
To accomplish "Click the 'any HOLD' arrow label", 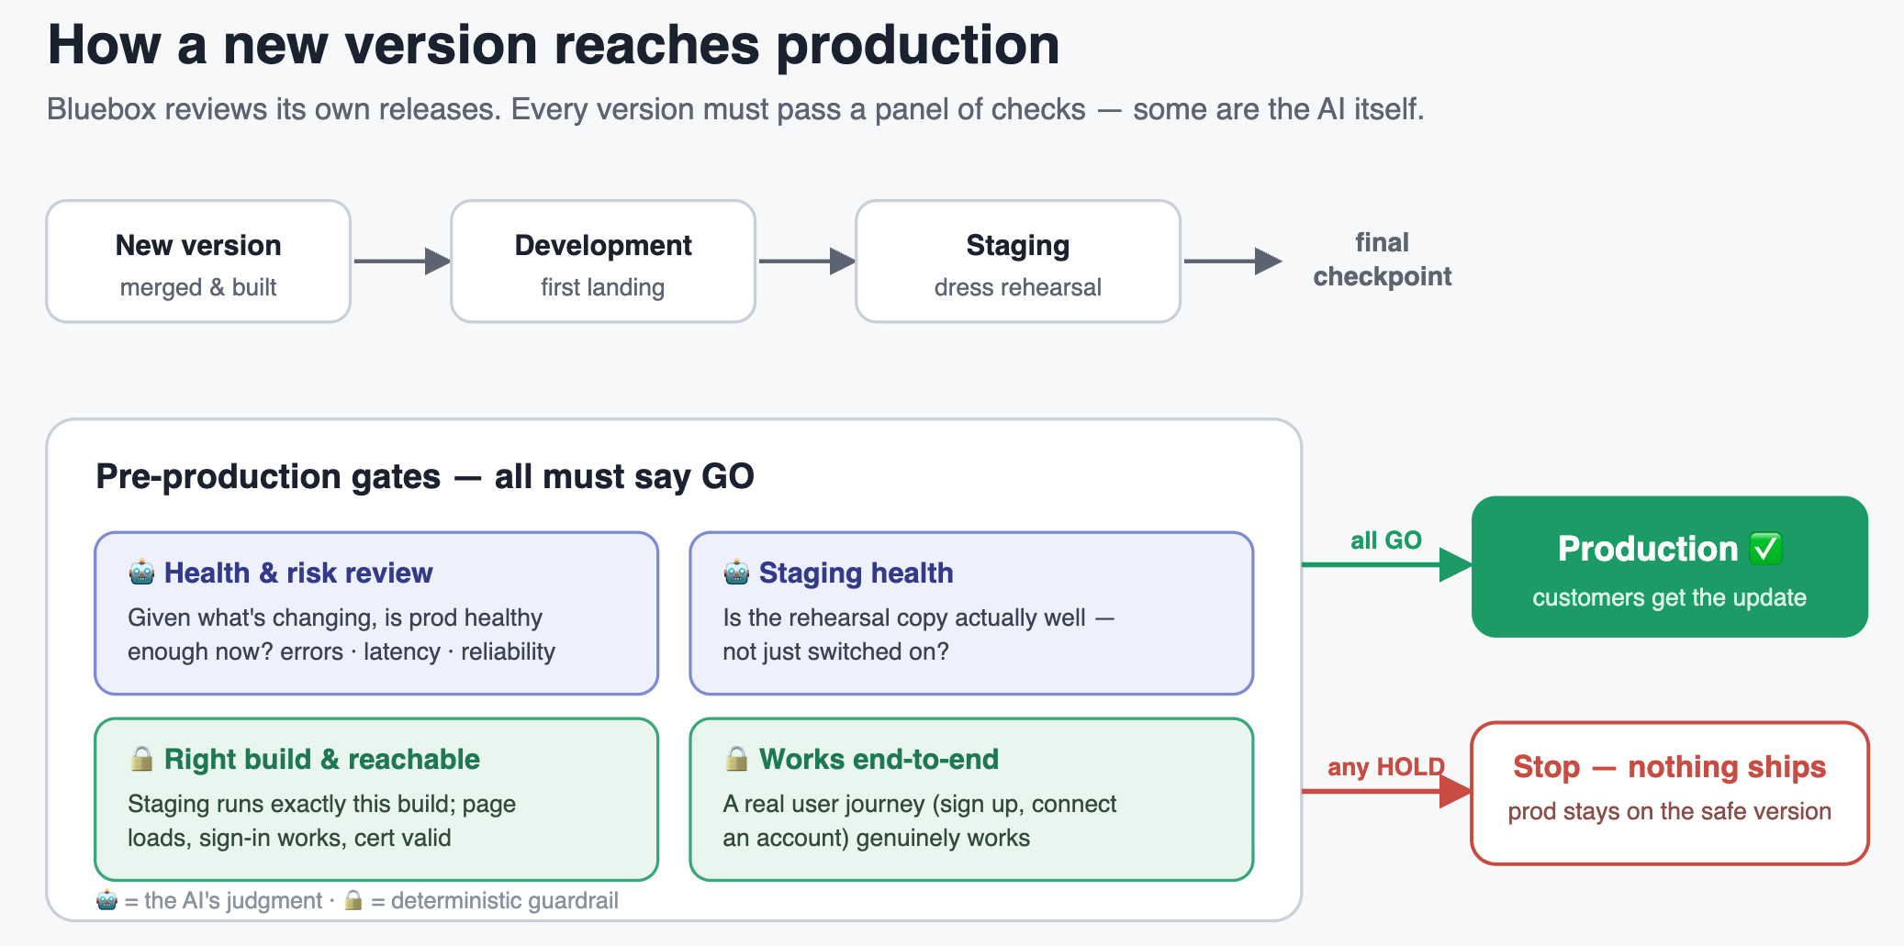I will (x=1386, y=767).
